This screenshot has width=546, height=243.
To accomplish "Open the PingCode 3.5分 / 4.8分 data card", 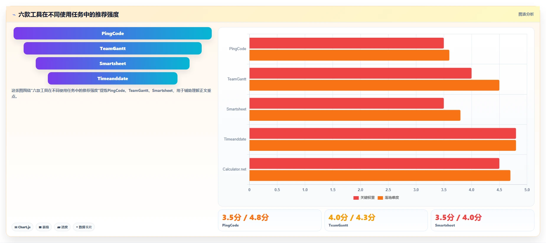I will (x=270, y=220).
